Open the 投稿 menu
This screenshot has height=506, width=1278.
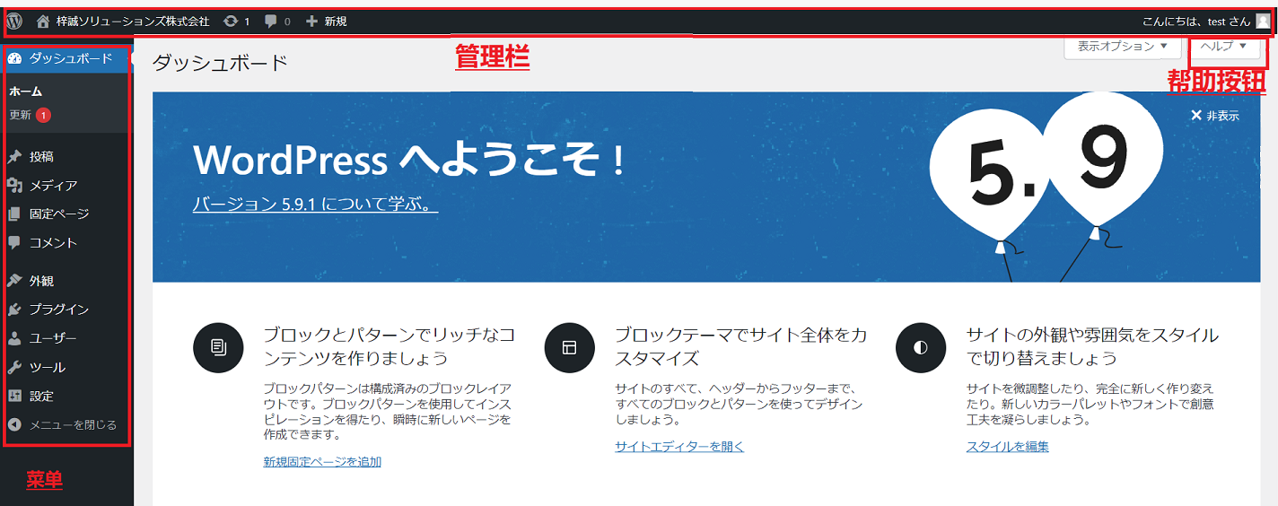tap(41, 157)
